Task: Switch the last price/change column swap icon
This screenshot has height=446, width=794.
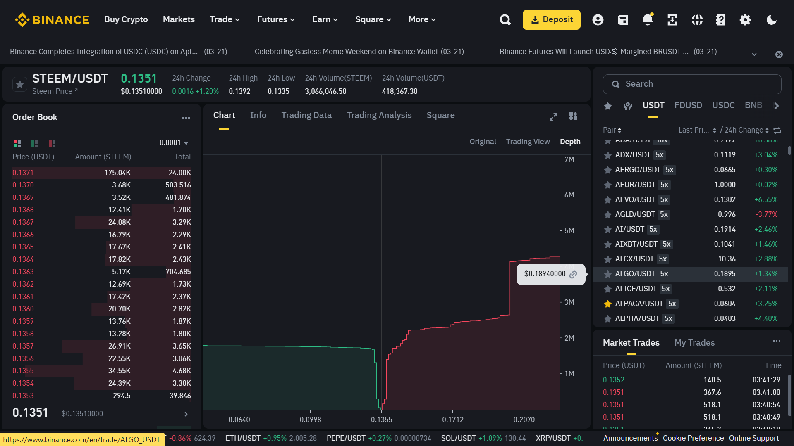Action: click(777, 130)
